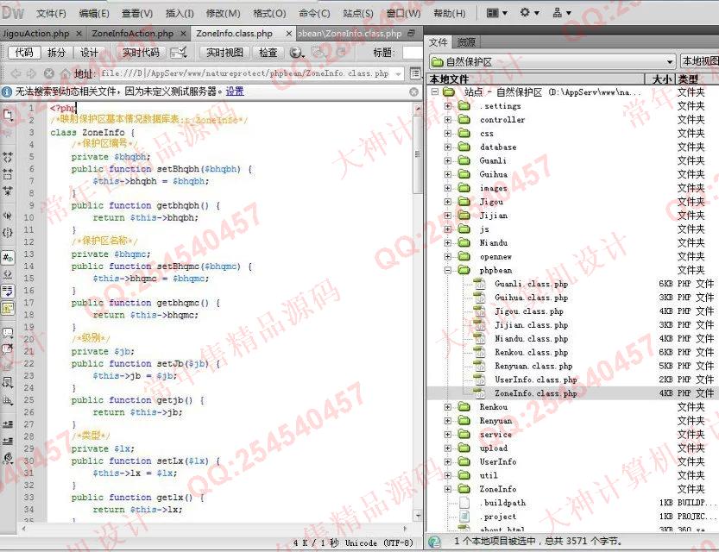
Task: Click the Select Parent Tag icon
Action: [8, 216]
